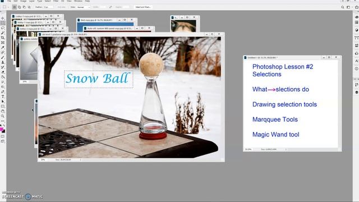Choose Add to Selection mode

[19, 7]
